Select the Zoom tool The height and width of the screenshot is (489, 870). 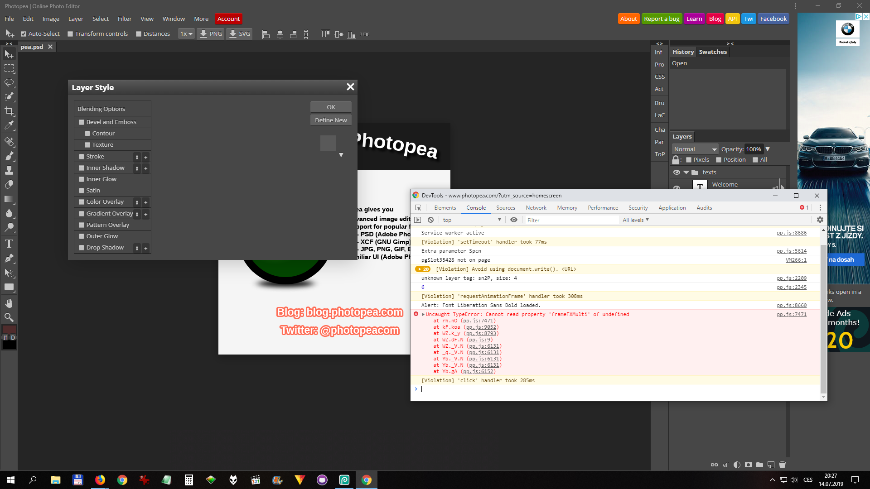(9, 317)
